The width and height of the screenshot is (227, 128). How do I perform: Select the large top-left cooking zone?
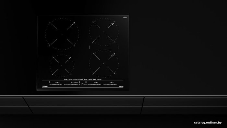tap(62, 34)
